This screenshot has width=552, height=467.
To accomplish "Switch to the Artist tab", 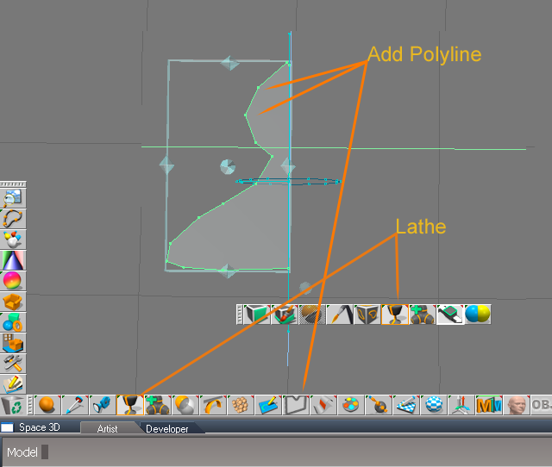I will click(107, 429).
